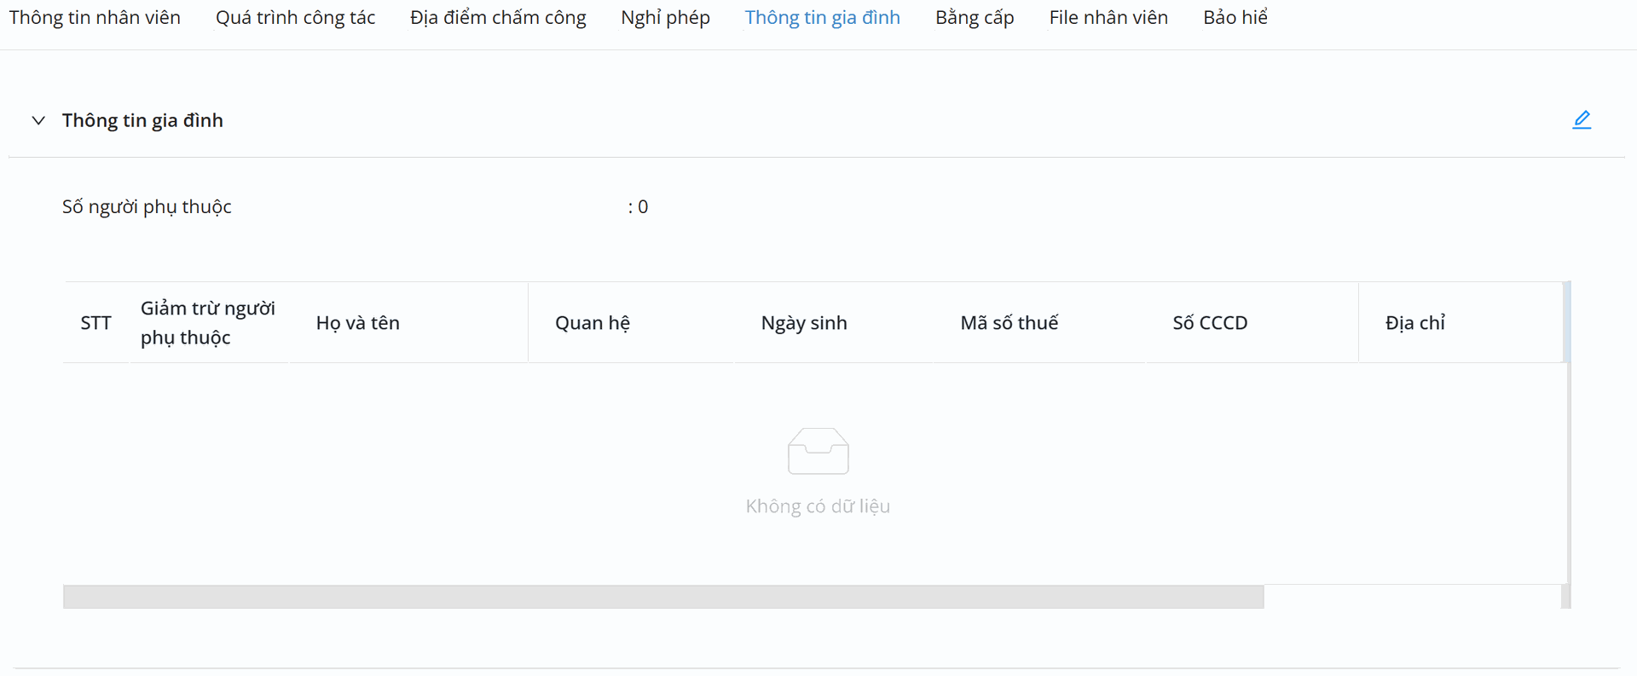Open the partially visible Bảo hiểm tab

pyautogui.click(x=1235, y=18)
